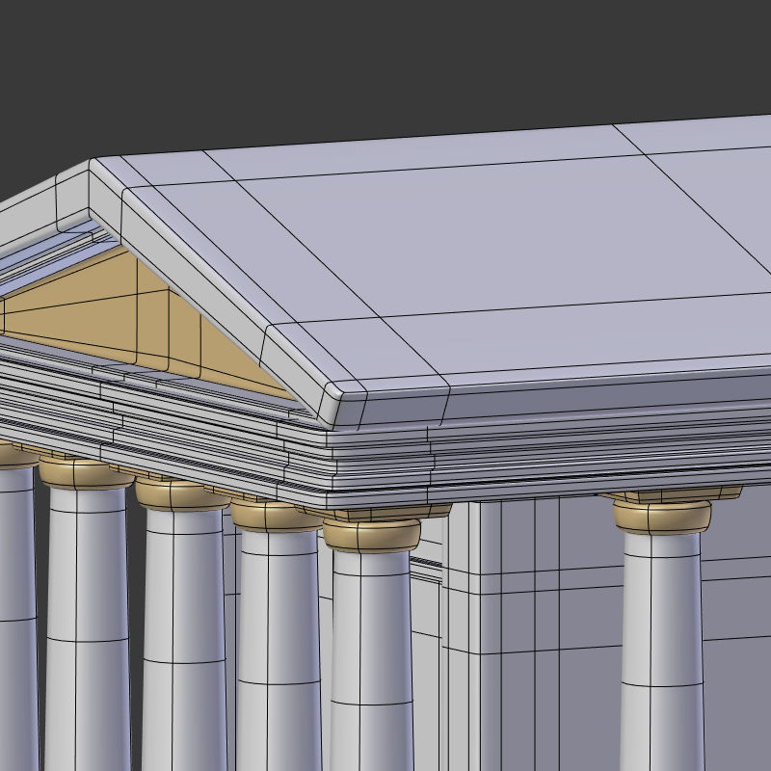The width and height of the screenshot is (771, 771).
Task: Select the tan capital atop the corner column
Action: (x=372, y=536)
